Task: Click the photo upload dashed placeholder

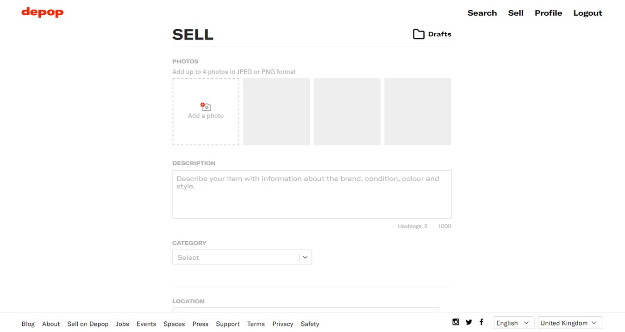Action: tap(206, 112)
